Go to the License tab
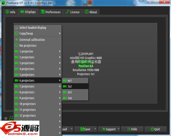 [73, 12]
